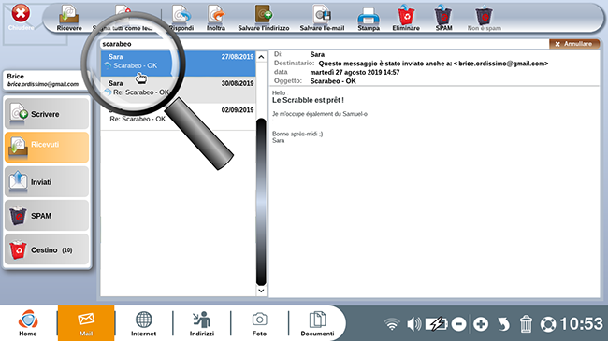Open Indirizzi contacts app

pyautogui.click(x=202, y=323)
